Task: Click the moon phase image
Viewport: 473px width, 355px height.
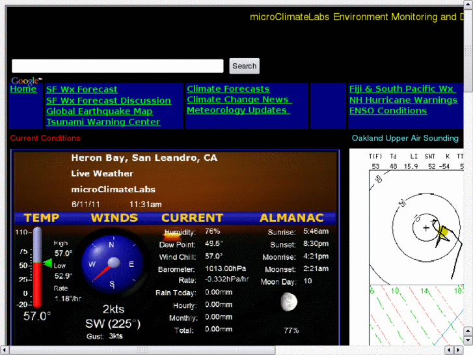Action: tap(289, 302)
